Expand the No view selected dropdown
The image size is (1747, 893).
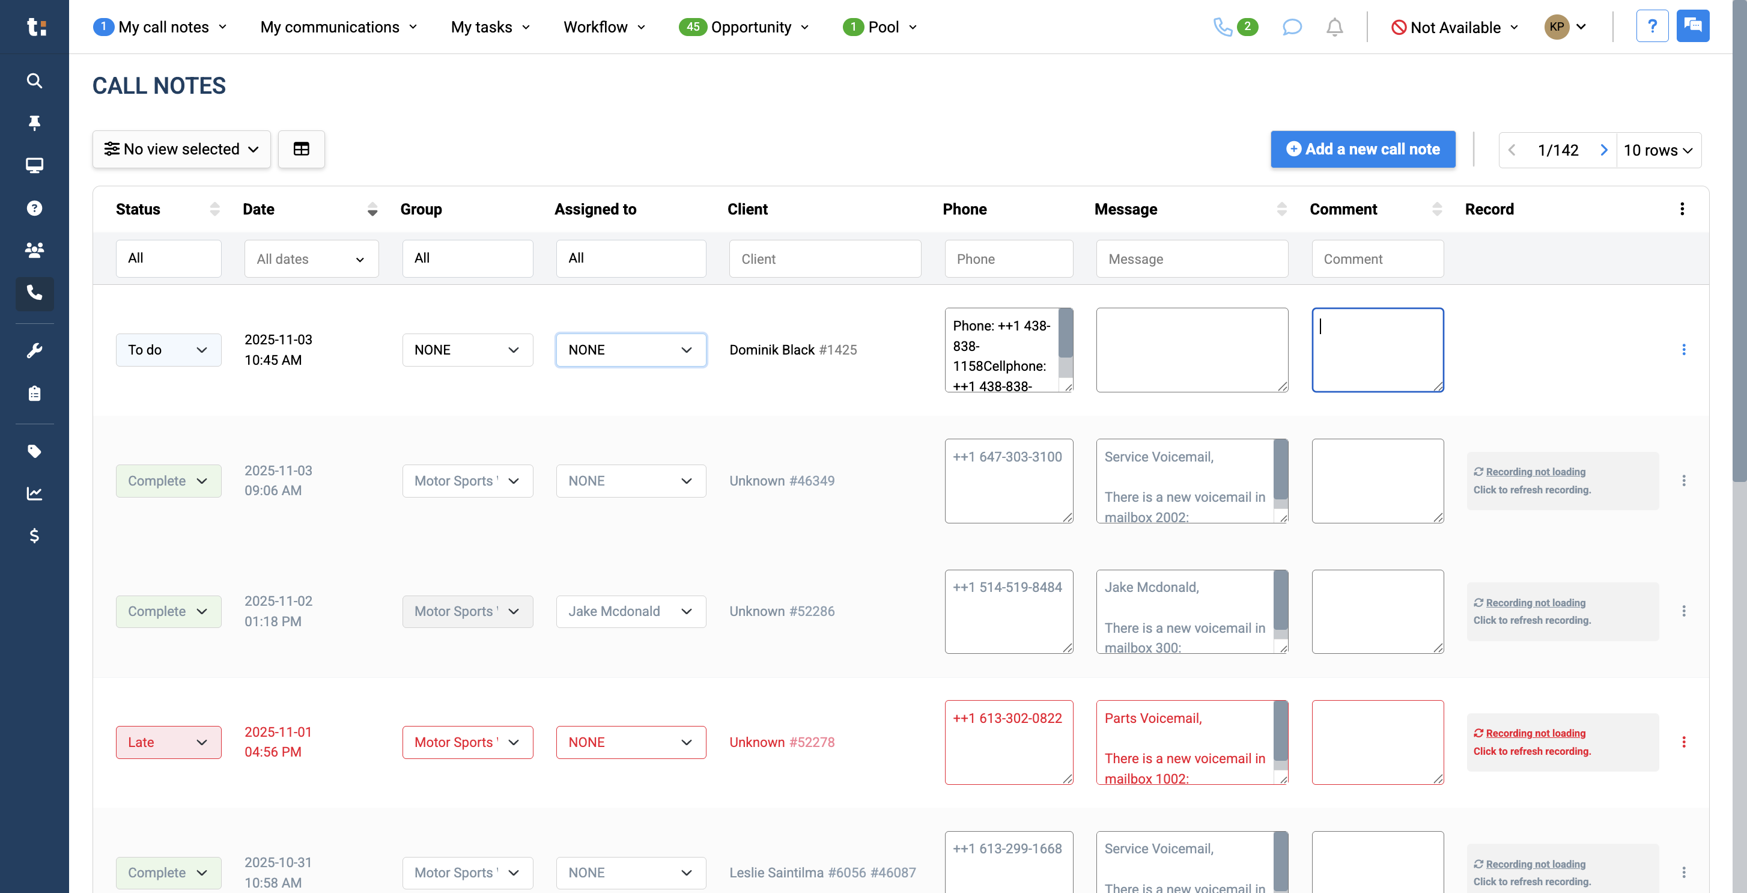coord(181,149)
